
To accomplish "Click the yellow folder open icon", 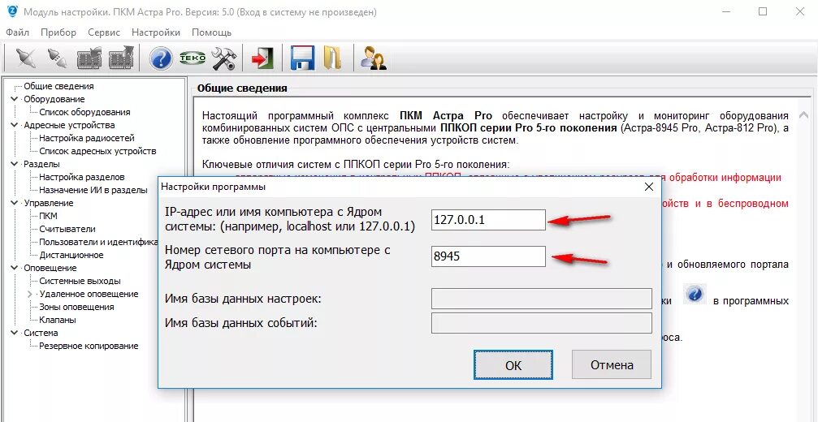I will click(331, 58).
